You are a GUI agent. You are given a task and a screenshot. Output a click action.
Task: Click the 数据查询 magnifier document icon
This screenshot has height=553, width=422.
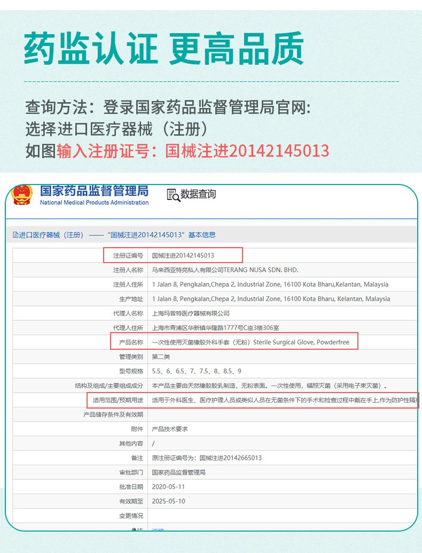[173, 195]
